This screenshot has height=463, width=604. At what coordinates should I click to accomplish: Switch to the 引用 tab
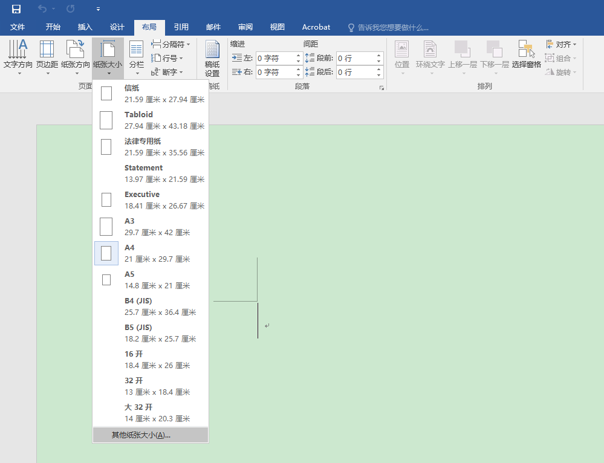[x=181, y=27]
